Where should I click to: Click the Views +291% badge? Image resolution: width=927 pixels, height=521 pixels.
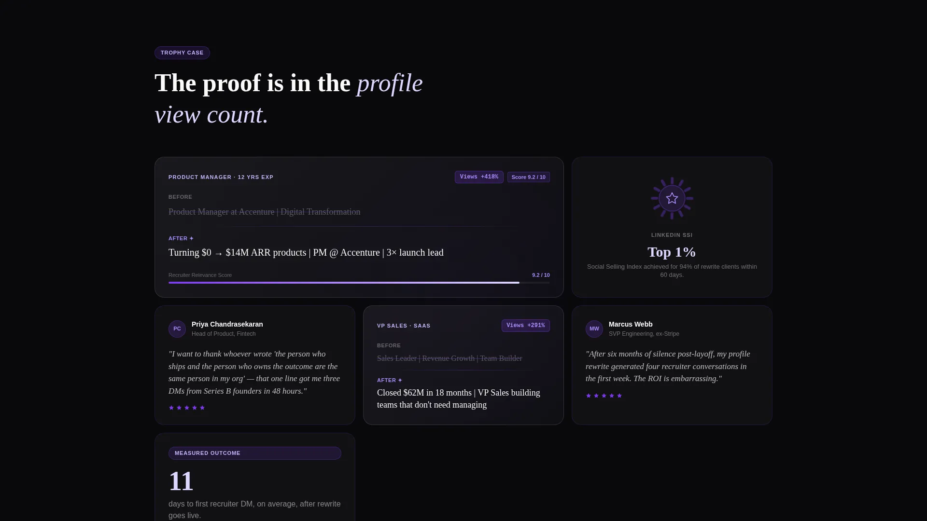tap(526, 326)
